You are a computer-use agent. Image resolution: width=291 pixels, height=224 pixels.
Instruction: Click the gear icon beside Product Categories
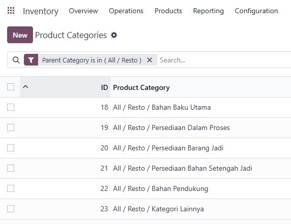114,35
